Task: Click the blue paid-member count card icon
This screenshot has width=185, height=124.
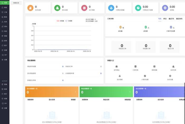Action: pos(111,8)
